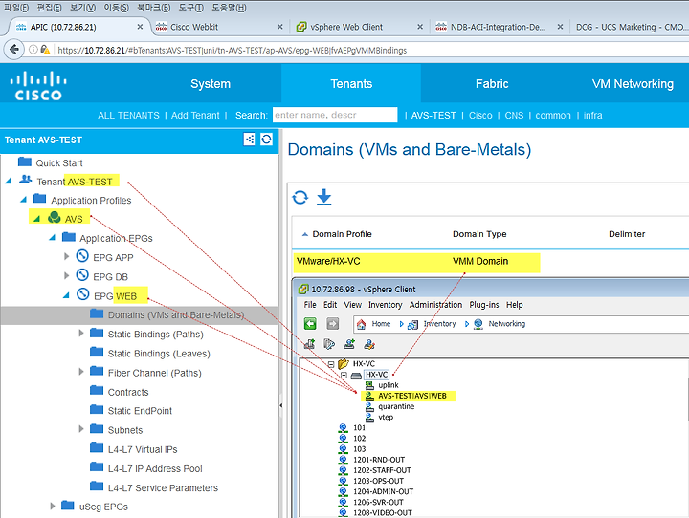Open the Inventory menu in vSphere Client
Image resolution: width=689 pixels, height=518 pixels.
point(385,305)
